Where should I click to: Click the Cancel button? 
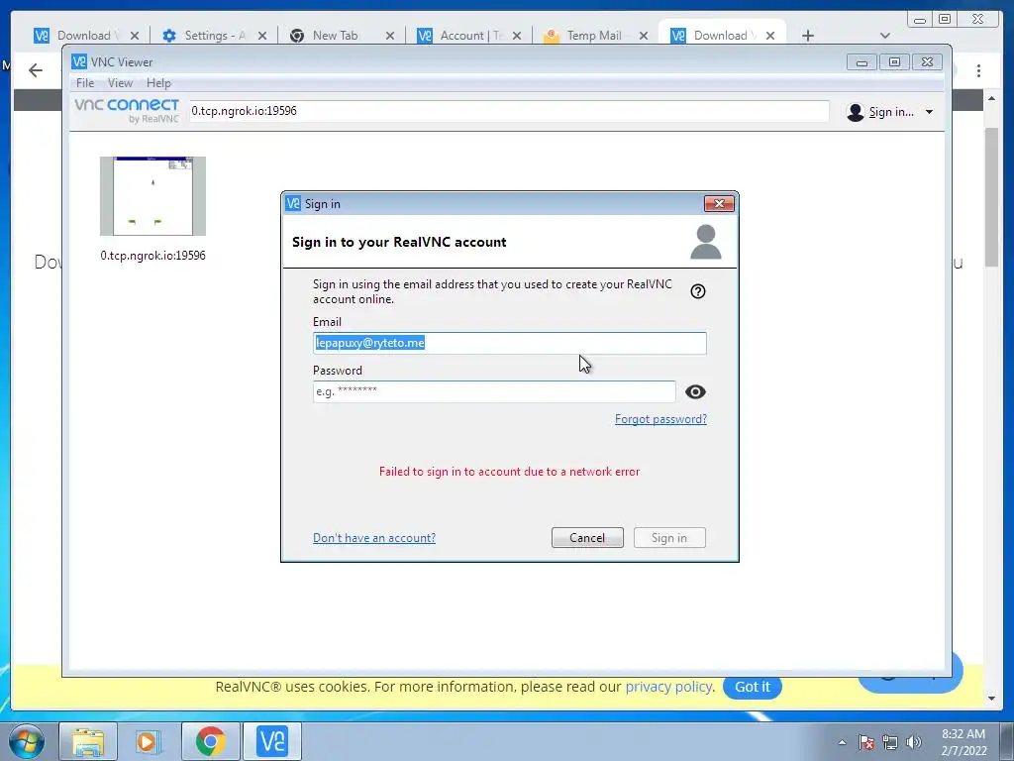coord(587,538)
